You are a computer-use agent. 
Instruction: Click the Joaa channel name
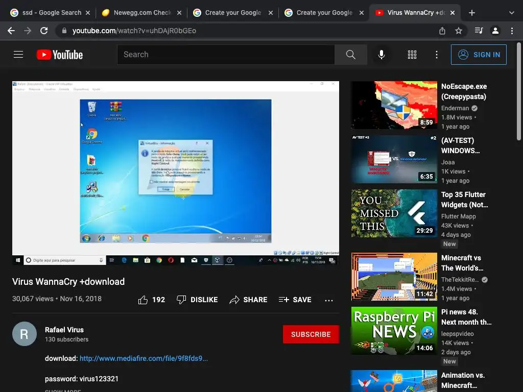[448, 162]
